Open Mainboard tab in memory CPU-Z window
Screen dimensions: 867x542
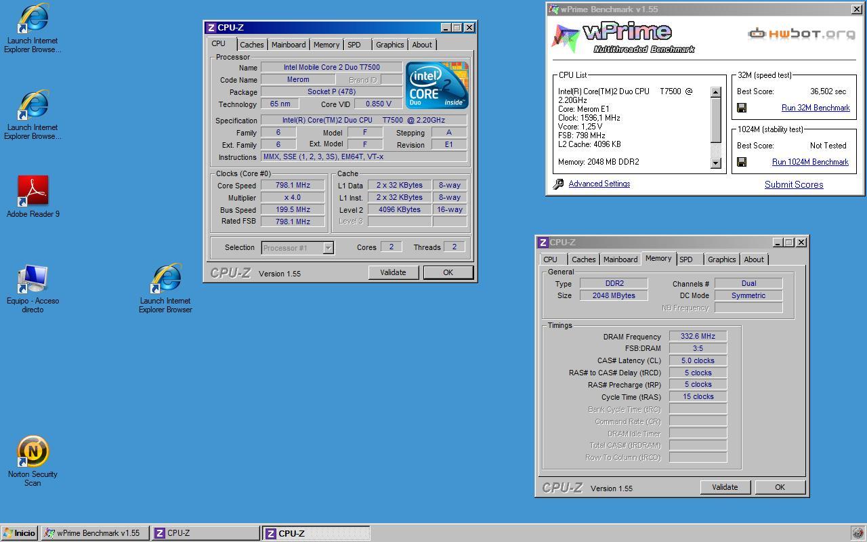[620, 259]
